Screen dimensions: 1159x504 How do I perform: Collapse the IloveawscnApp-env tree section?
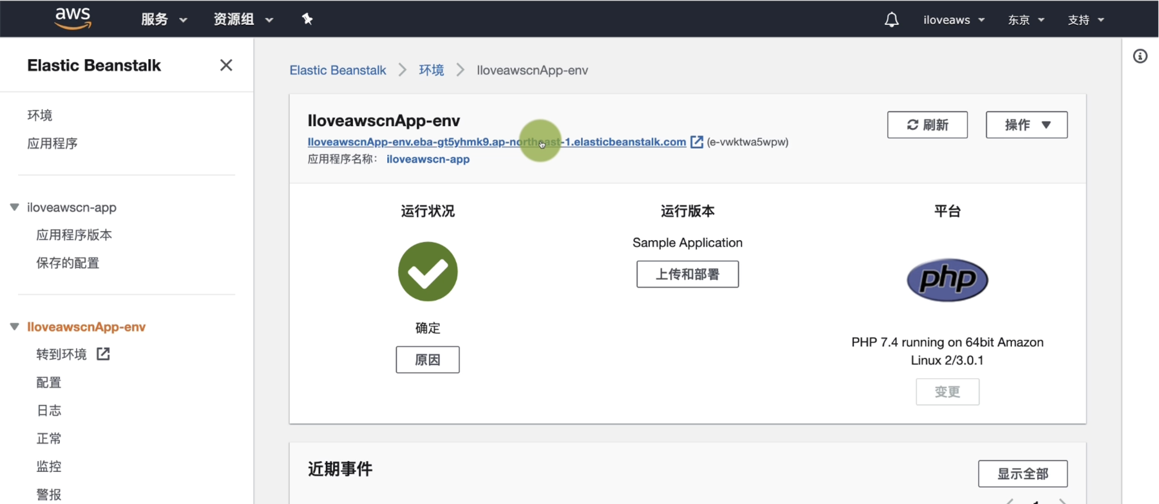pyautogui.click(x=15, y=327)
